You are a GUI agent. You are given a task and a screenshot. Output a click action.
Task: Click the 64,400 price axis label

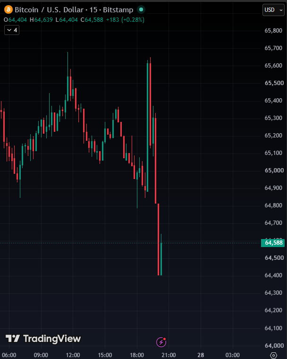click(x=273, y=275)
